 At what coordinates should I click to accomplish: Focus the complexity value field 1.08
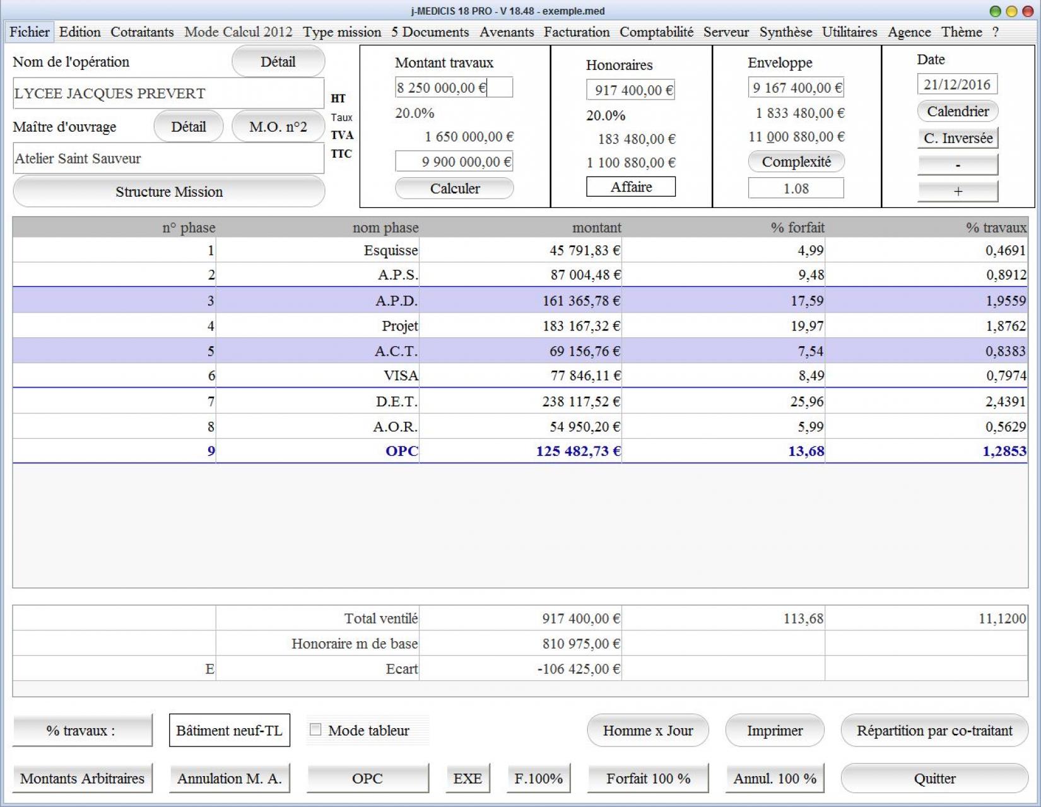click(x=796, y=189)
